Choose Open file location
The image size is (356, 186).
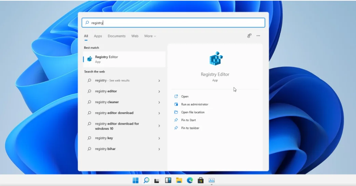coord(193,112)
